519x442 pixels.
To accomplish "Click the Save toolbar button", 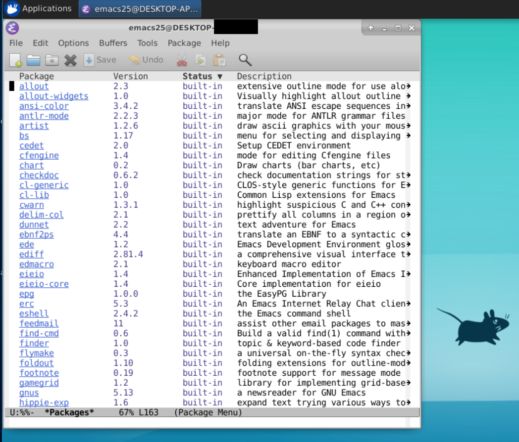I will click(101, 60).
